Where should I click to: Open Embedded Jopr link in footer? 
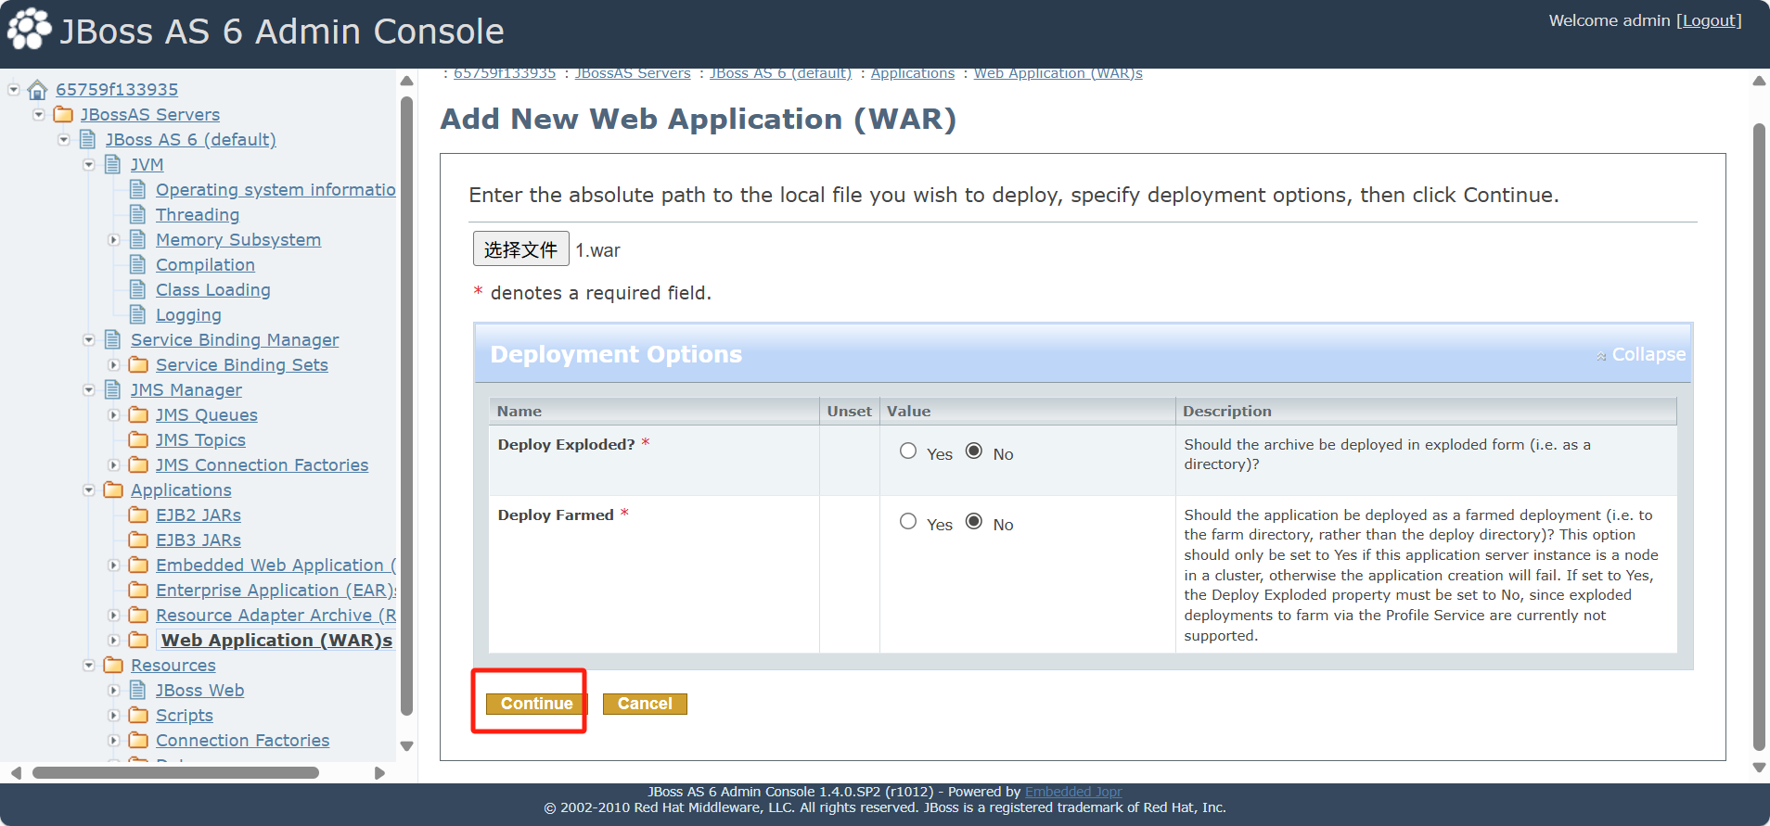(x=1073, y=792)
